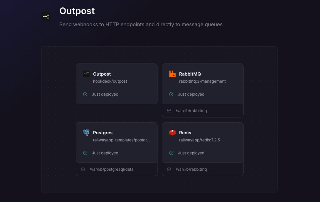Open the Outpost service card
Screen dimensions: 320x202
pos(116,84)
